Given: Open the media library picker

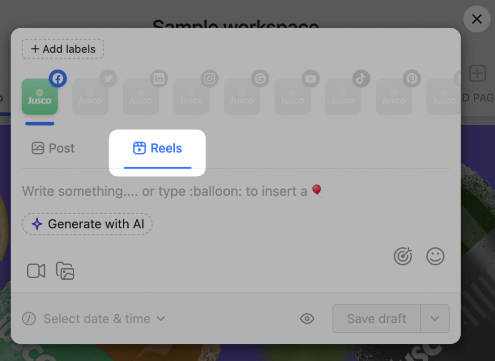Looking at the screenshot, I should [65, 271].
